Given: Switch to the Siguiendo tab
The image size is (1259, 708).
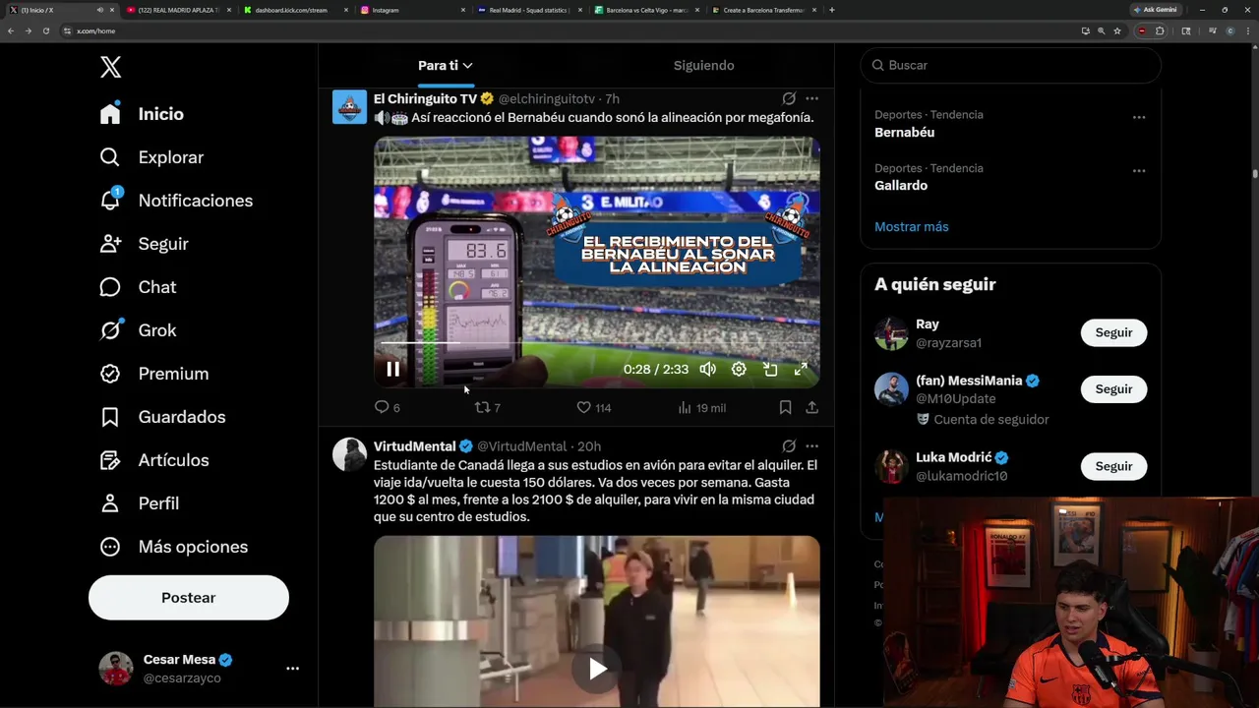Looking at the screenshot, I should 704,66.
